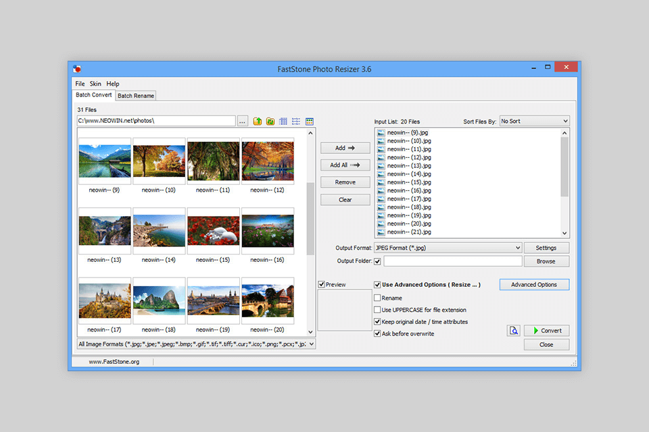
Task: Select thumbnail neowin-- (20)
Action: 268,301
